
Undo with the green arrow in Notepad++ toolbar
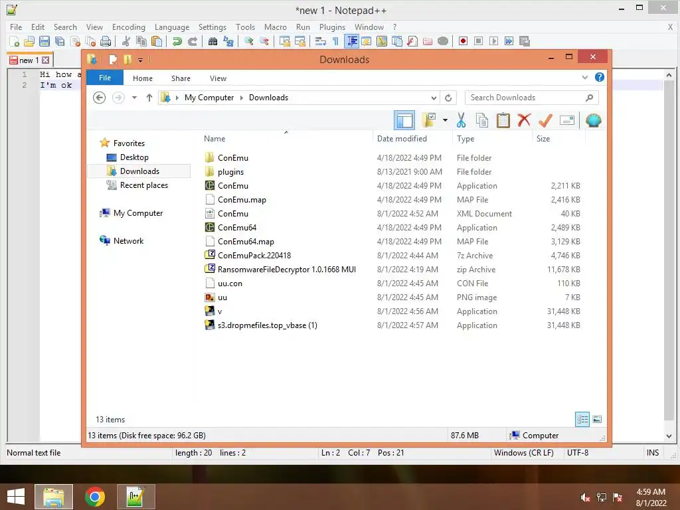177,41
